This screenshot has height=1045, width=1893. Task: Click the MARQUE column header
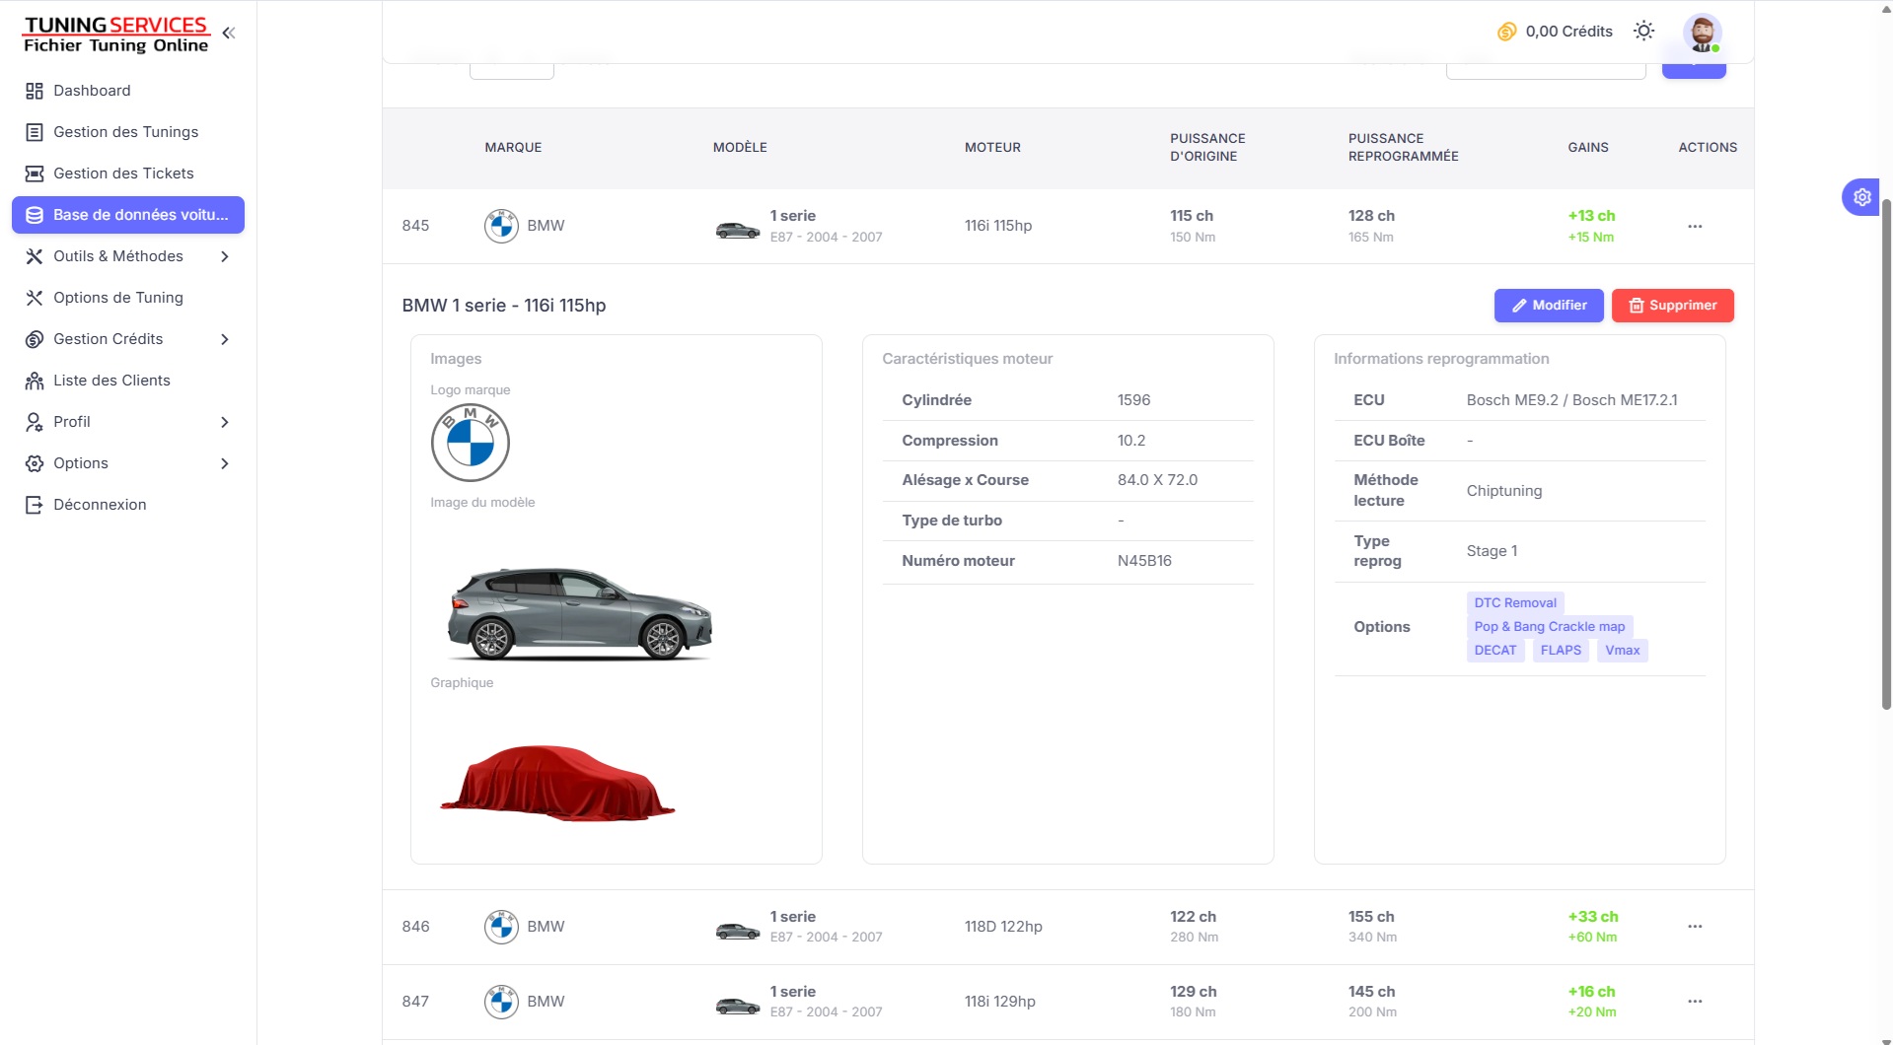(x=513, y=148)
